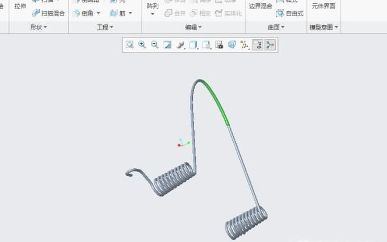
Task: Expand the 模型意图 group dropdown
Action: pyautogui.click(x=324, y=27)
